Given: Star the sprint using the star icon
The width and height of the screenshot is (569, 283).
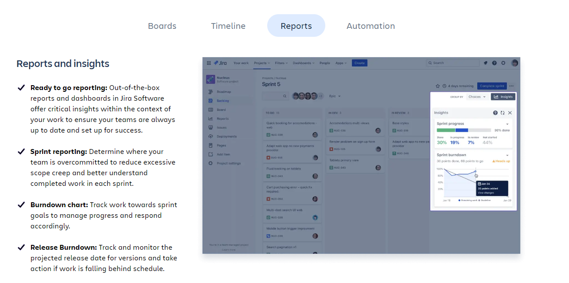Looking at the screenshot, I should point(438,86).
